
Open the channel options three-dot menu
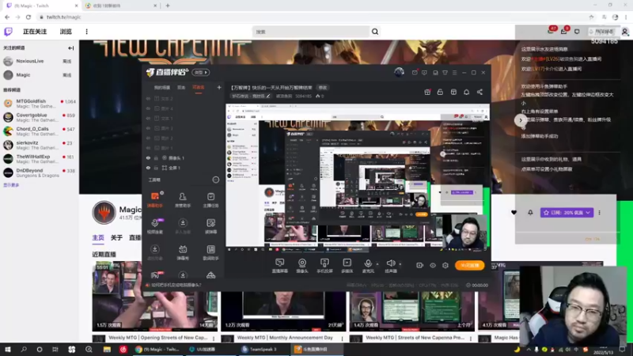point(600,212)
